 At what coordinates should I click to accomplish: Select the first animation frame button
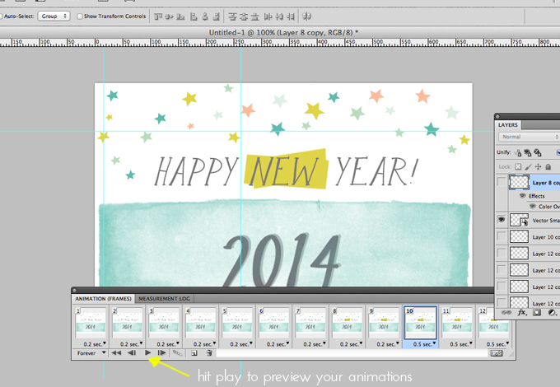[x=116, y=352]
